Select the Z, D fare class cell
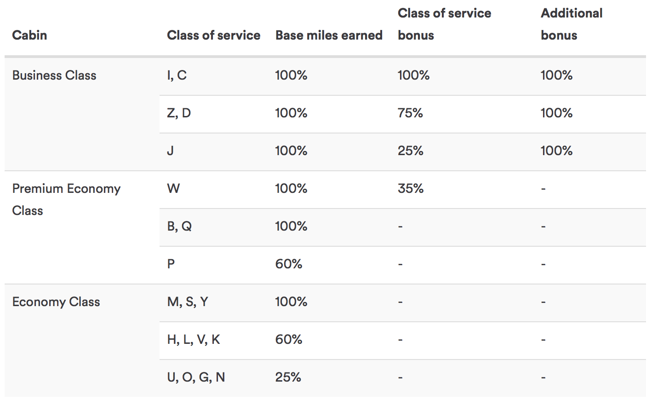 point(178,113)
